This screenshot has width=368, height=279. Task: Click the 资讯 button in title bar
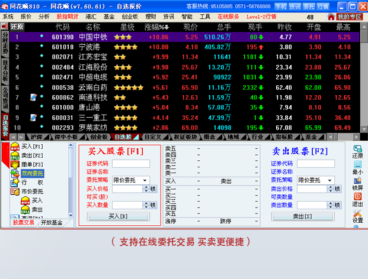click(x=295, y=7)
